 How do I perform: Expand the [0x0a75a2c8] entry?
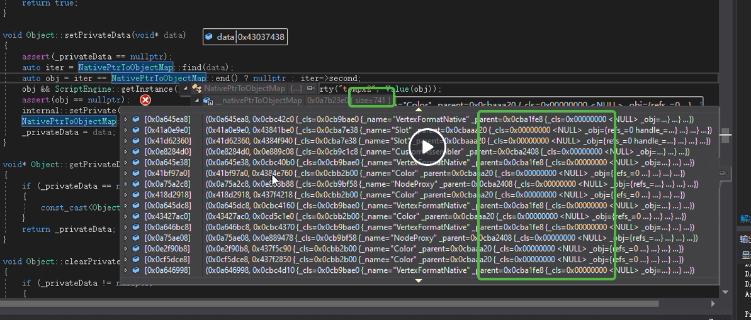click(x=126, y=184)
